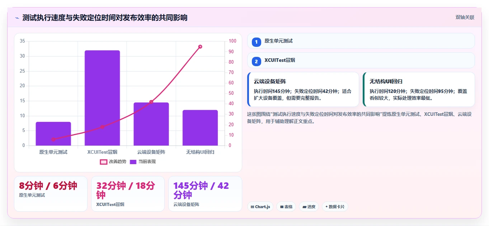The width and height of the screenshot is (489, 226).
Task: Click the chart title heading text
Action: click(105, 18)
